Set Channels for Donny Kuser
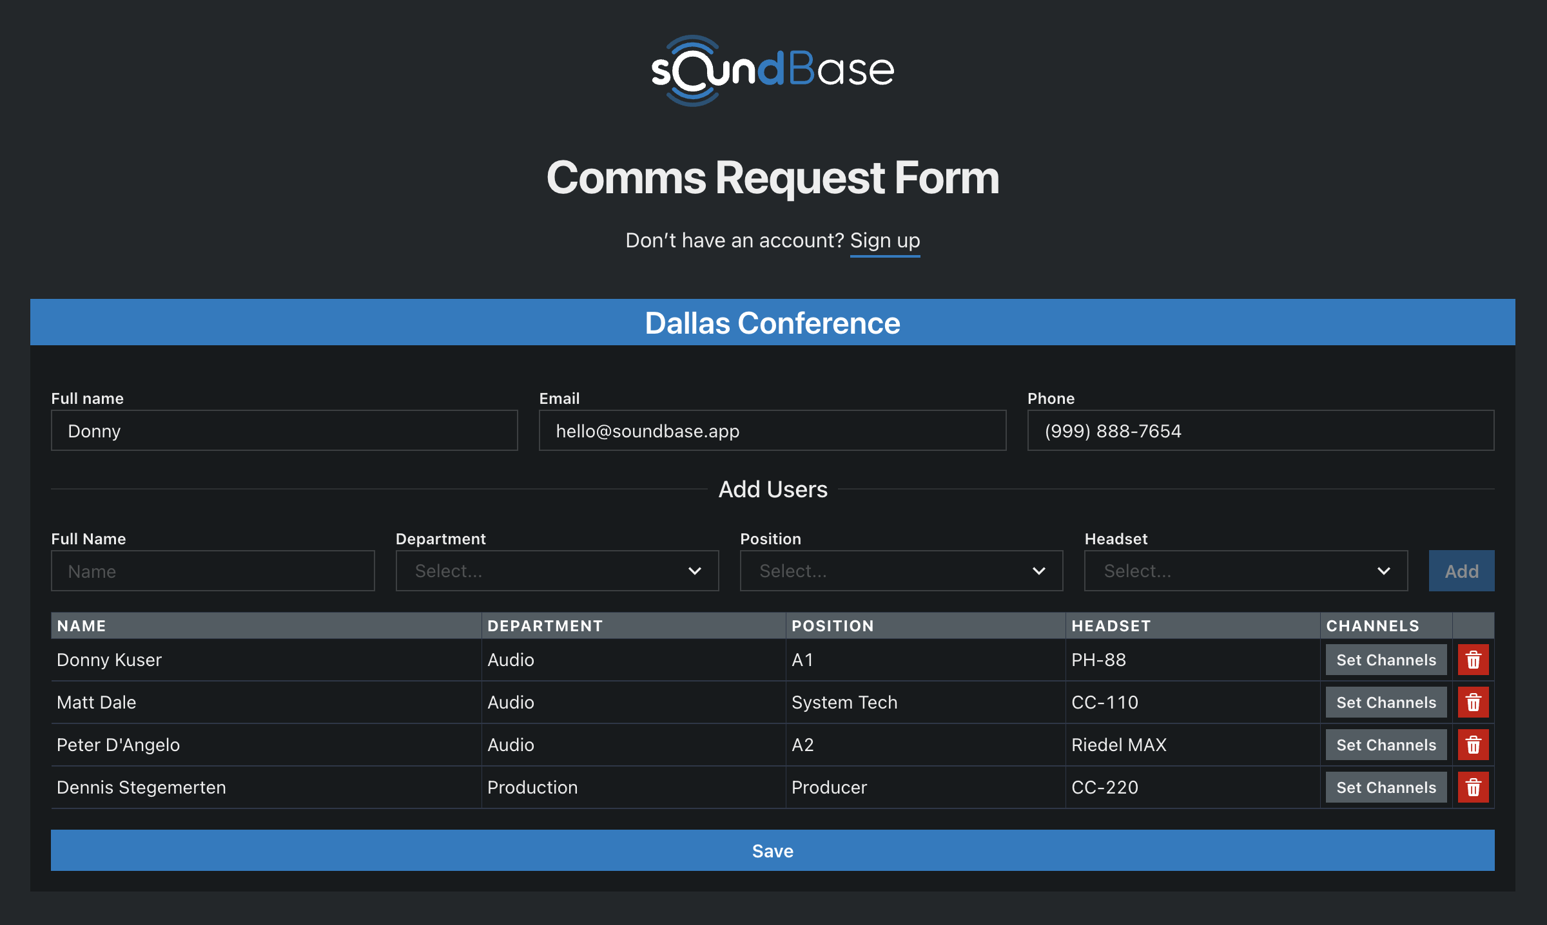Viewport: 1547px width, 925px height. pyautogui.click(x=1386, y=660)
